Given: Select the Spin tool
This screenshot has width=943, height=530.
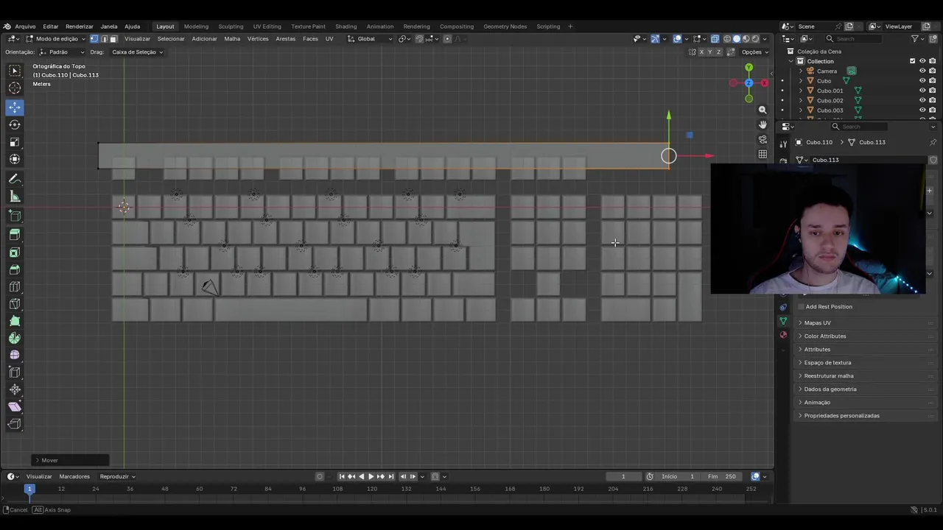Looking at the screenshot, I should [x=15, y=338].
